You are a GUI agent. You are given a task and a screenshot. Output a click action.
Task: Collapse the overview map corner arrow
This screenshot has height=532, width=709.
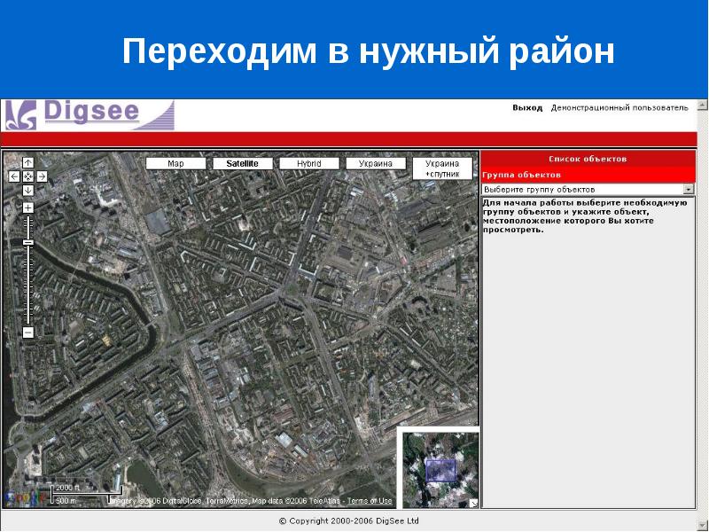click(x=473, y=503)
